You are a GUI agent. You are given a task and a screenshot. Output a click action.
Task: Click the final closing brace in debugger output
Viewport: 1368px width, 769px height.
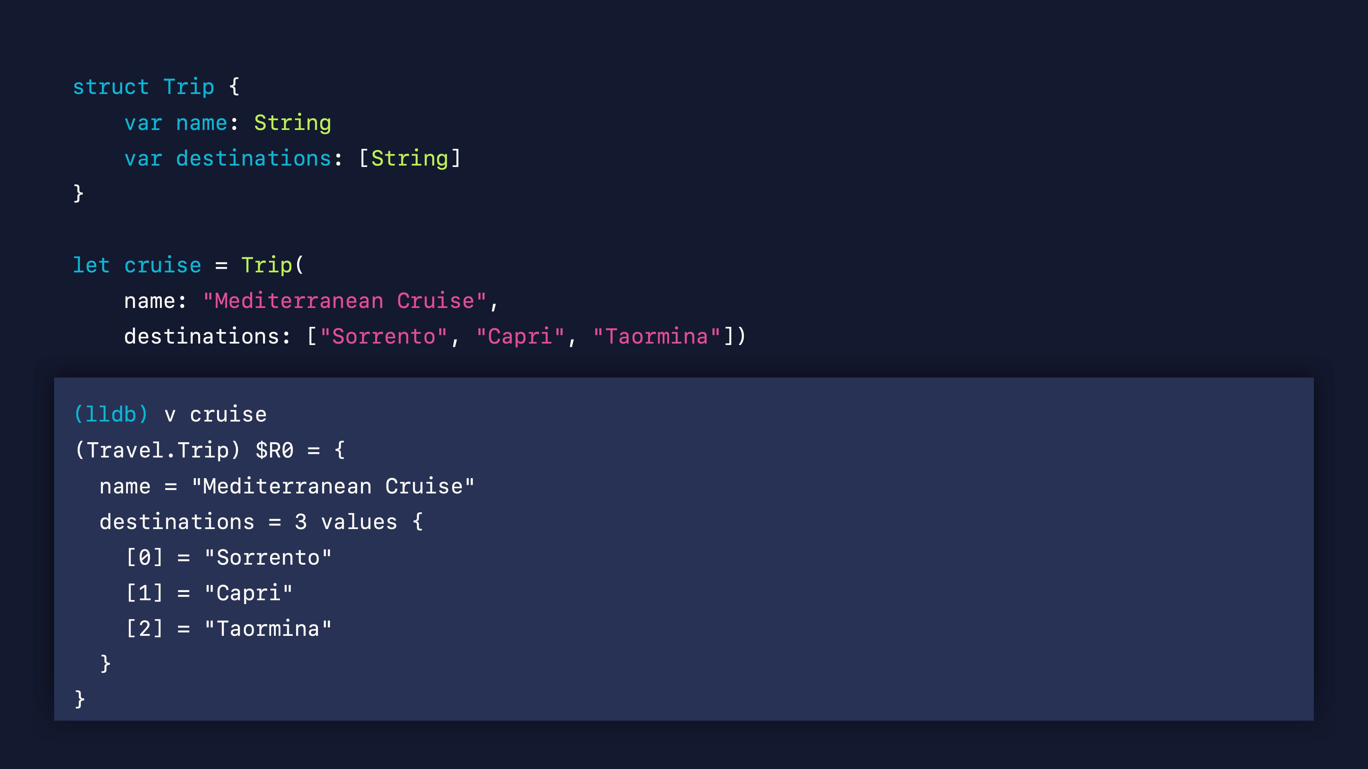pyautogui.click(x=80, y=699)
